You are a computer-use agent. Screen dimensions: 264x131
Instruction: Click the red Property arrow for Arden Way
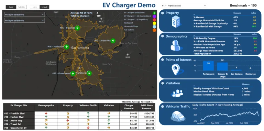pyautogui.click(x=68, y=120)
